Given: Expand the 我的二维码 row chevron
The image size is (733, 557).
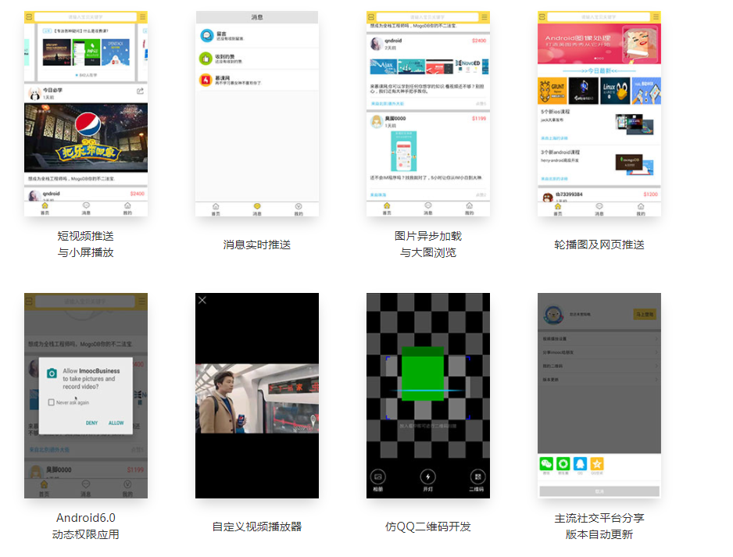Looking at the screenshot, I should (656, 366).
